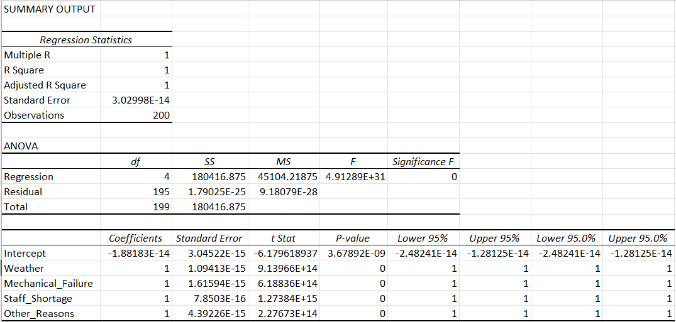Select Staff_Shortage t Stat 1.27384E+15
Screen dimensions: 676x322
point(284,299)
